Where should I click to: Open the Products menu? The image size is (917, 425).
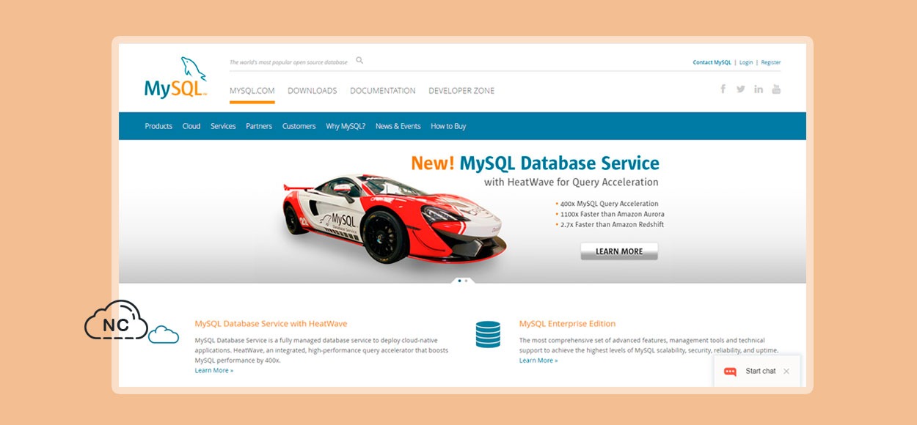click(158, 126)
